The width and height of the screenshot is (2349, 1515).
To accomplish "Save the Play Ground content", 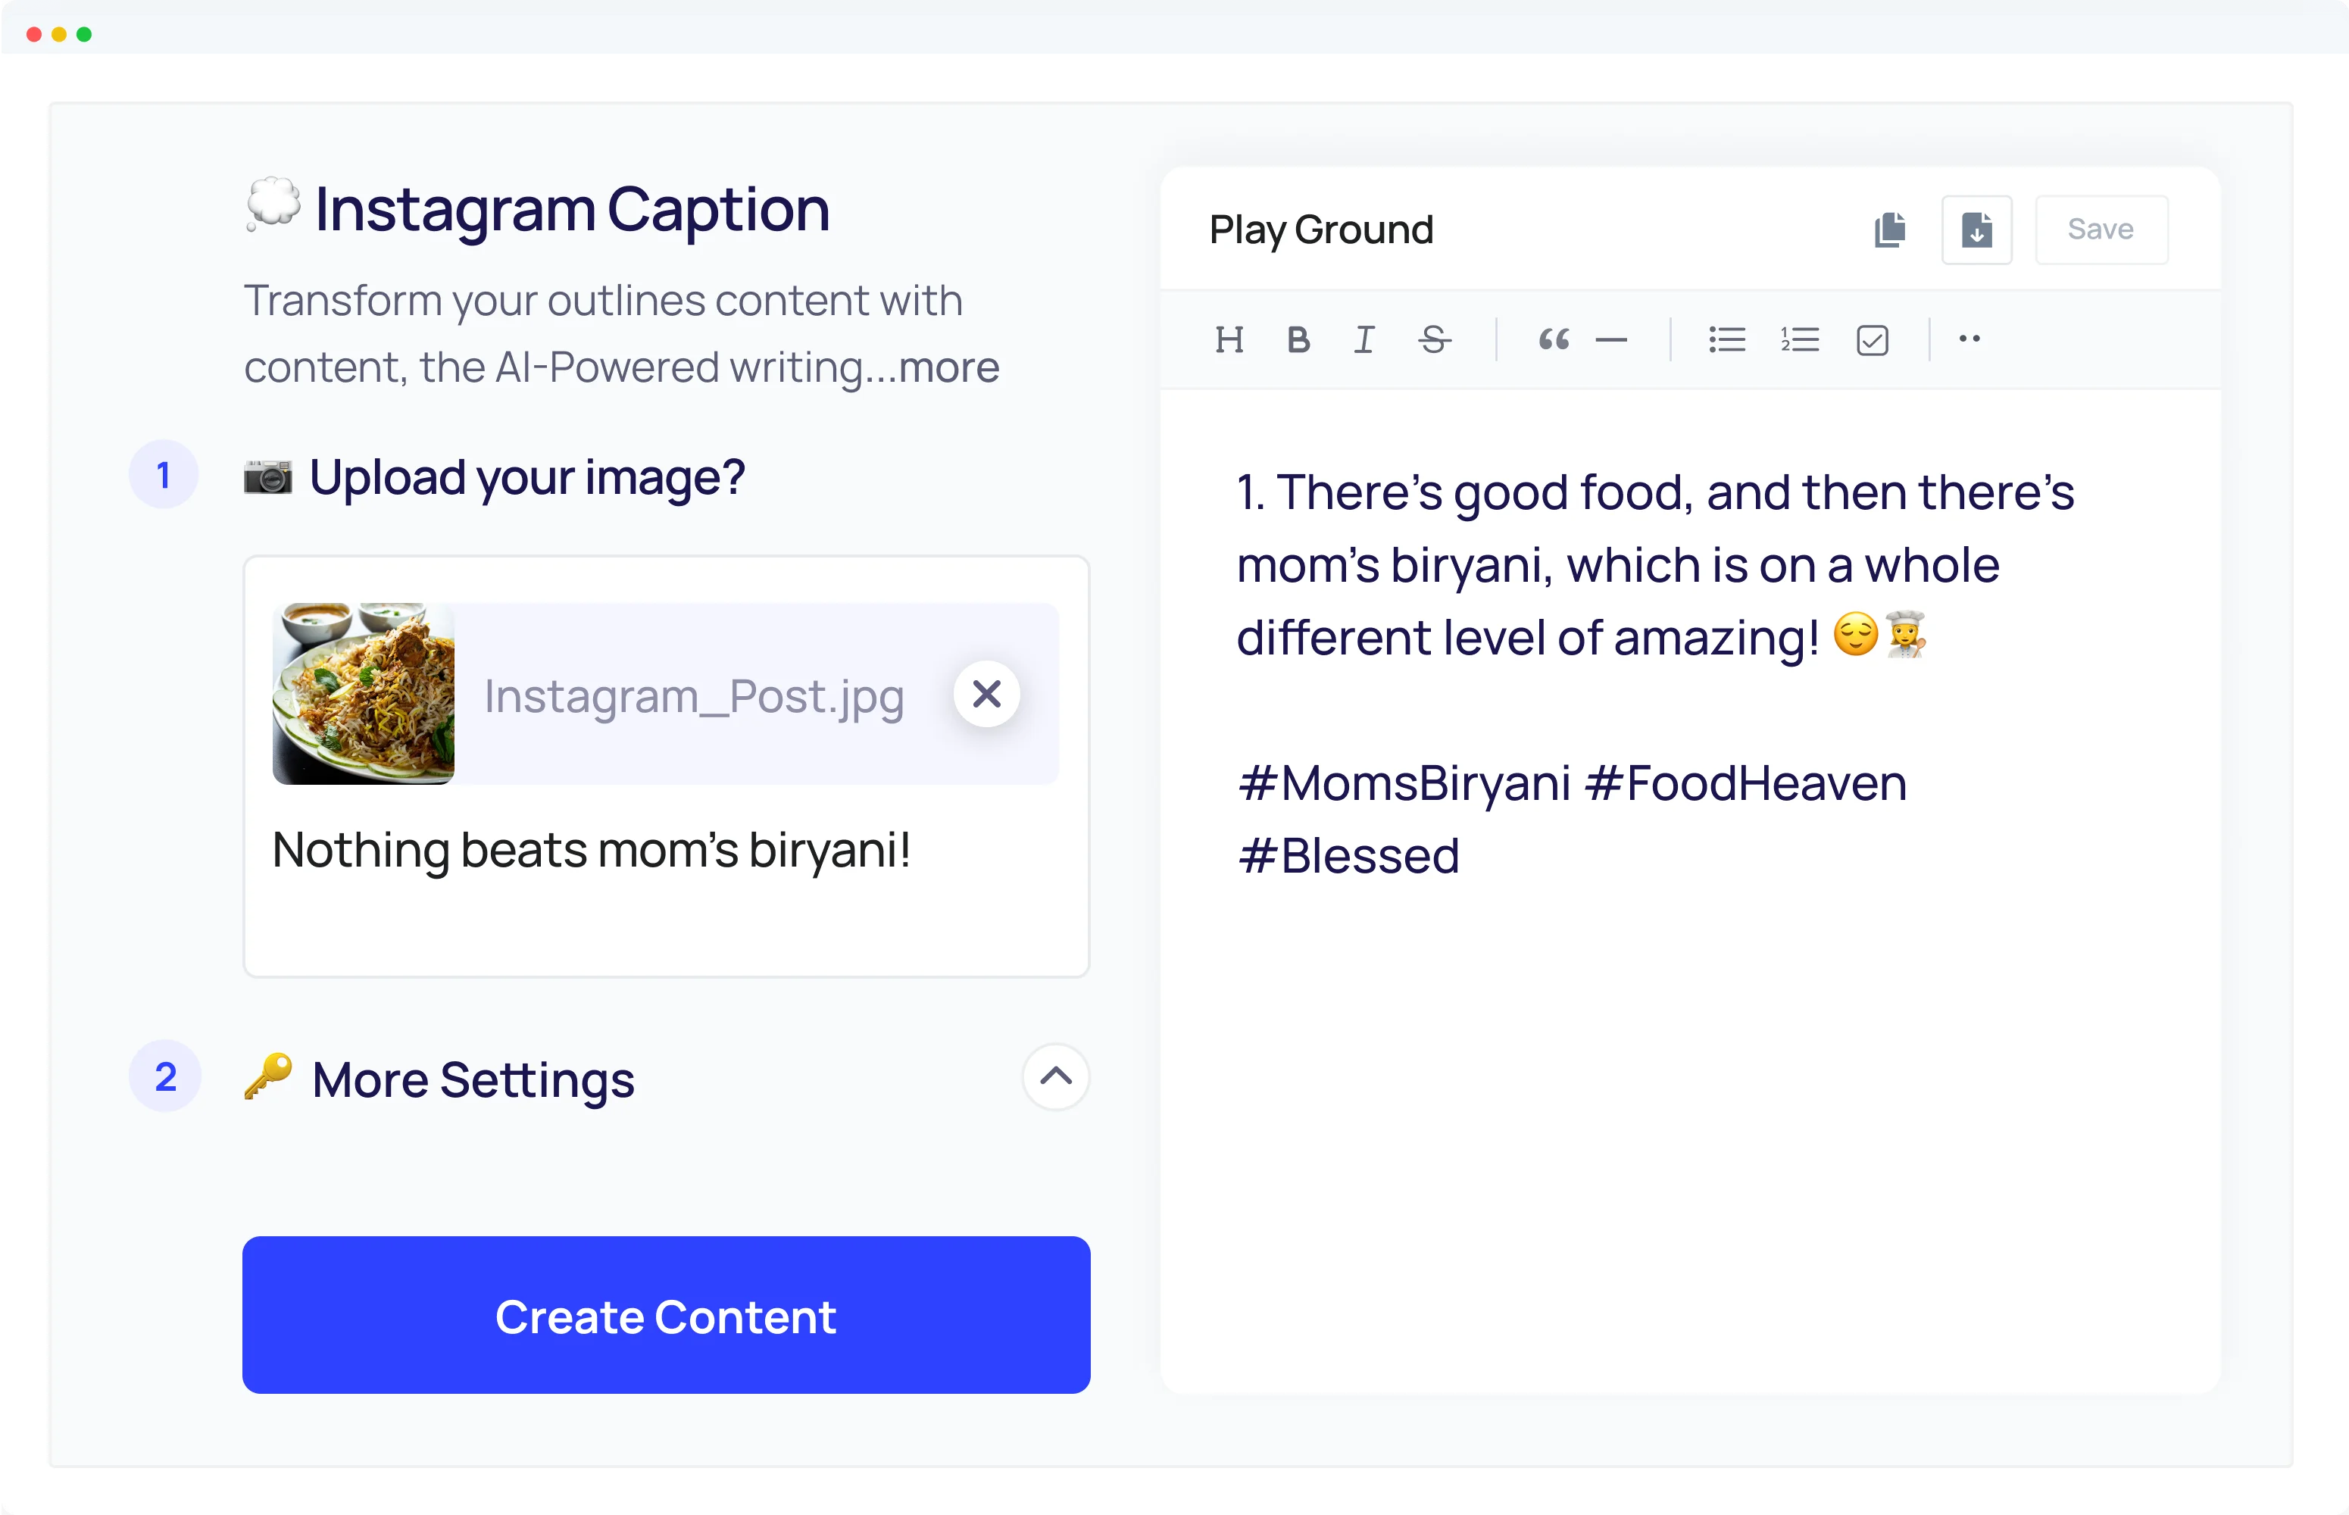I will coord(2101,230).
